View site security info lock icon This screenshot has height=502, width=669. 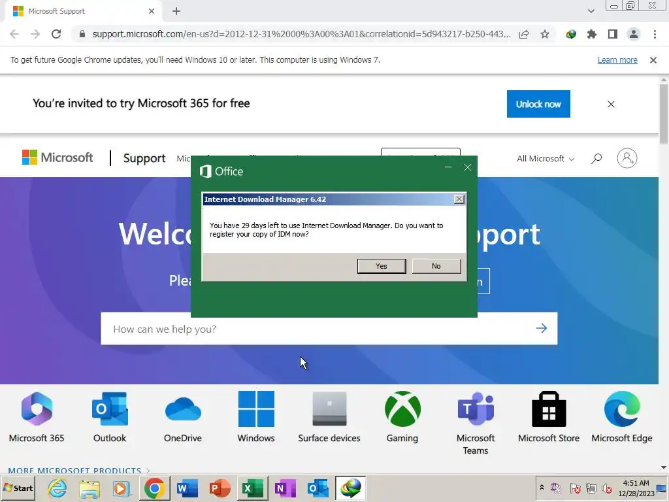click(82, 34)
